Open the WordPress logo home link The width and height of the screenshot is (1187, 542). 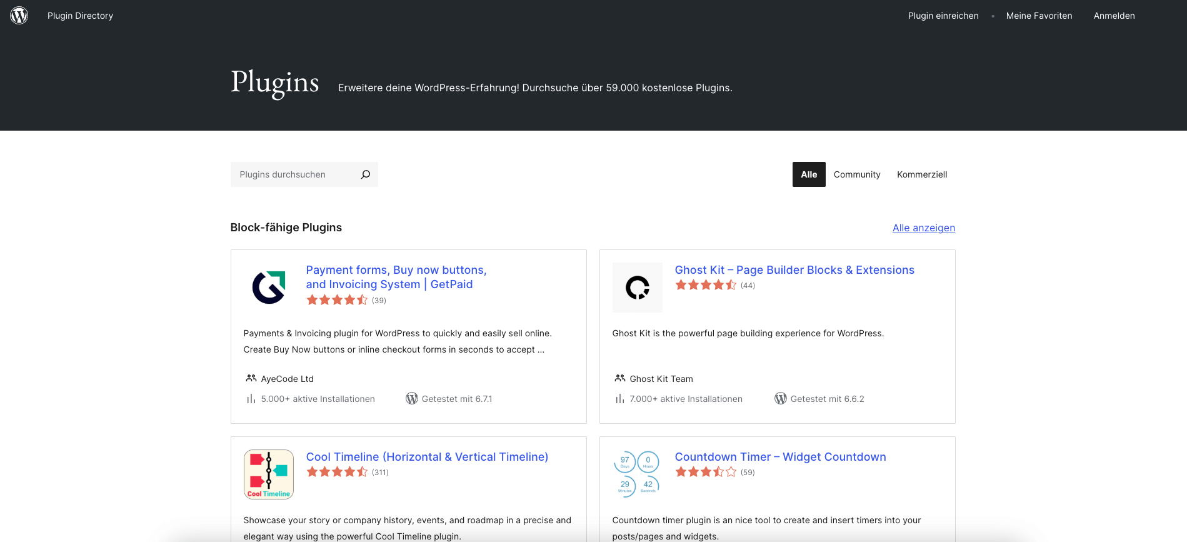tap(19, 16)
